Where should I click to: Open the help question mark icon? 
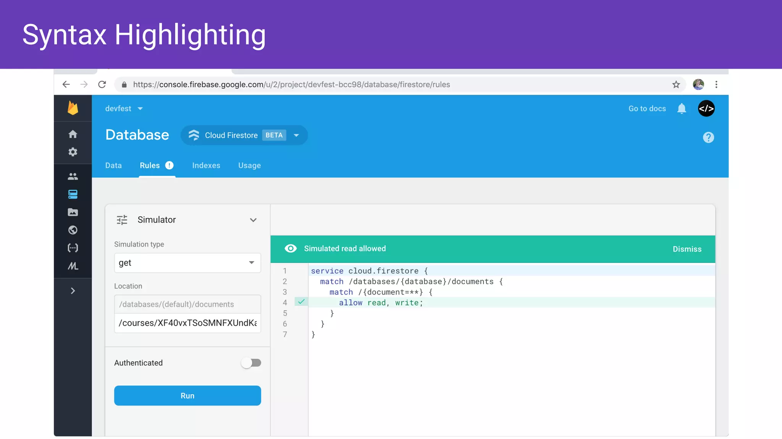(708, 138)
